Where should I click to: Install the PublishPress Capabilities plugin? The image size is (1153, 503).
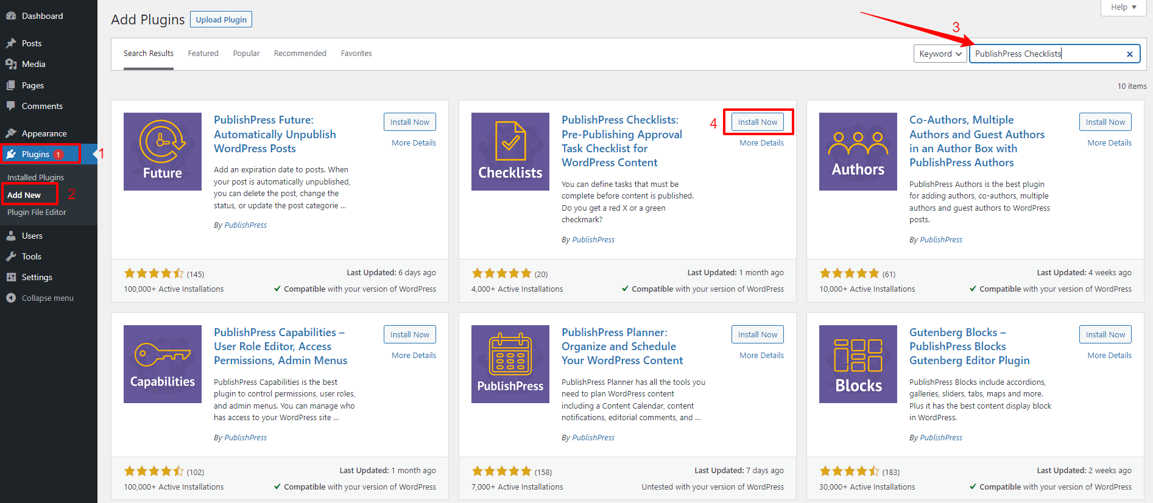[x=410, y=334]
